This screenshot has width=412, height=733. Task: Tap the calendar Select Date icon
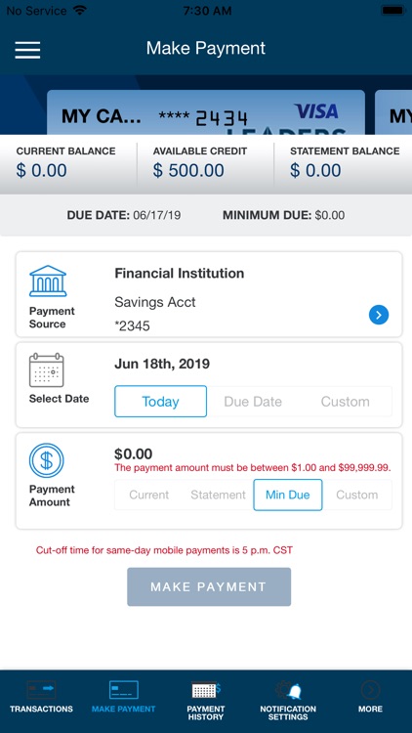pyautogui.click(x=47, y=369)
